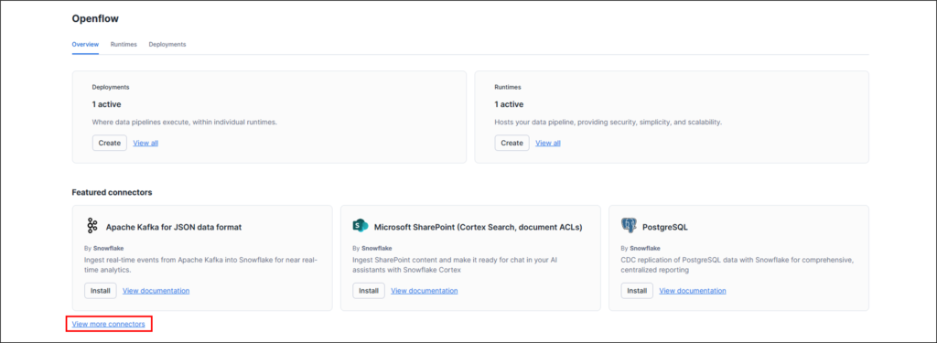
Task: Select Microsoft SharePoint (Cortex Search, document ACLs) title
Action: 478,227
